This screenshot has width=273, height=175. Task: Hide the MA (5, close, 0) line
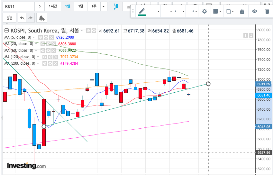coord(41,37)
